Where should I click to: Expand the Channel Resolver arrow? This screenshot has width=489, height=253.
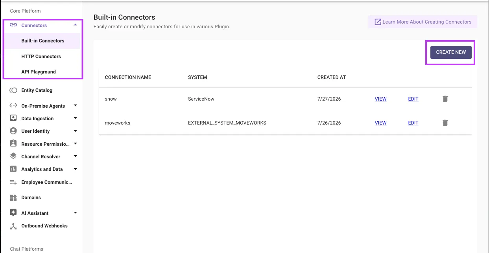75,156
